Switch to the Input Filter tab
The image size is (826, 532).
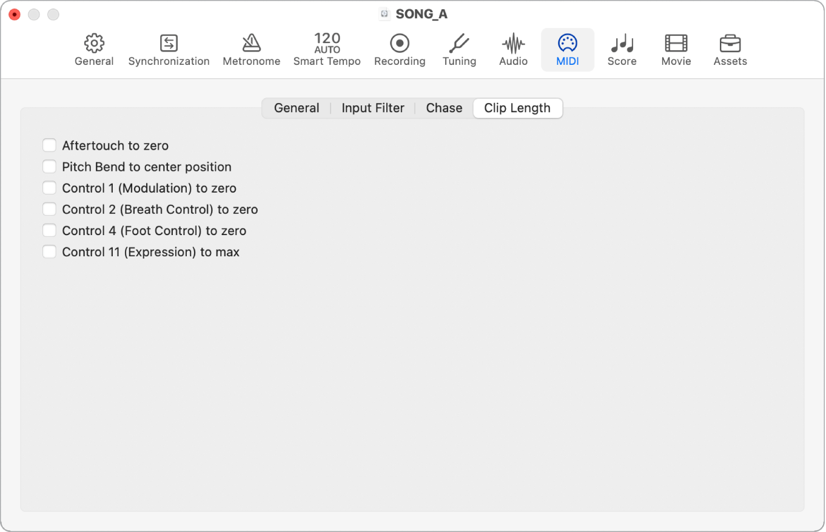(x=372, y=108)
